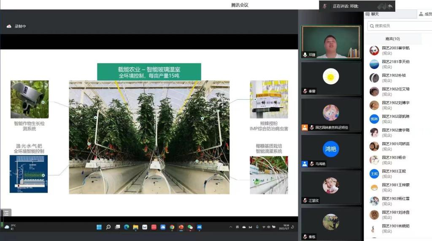This screenshot has height=241, width=432.
Task: Switch to the 成员 members tab
Action: [425, 14]
